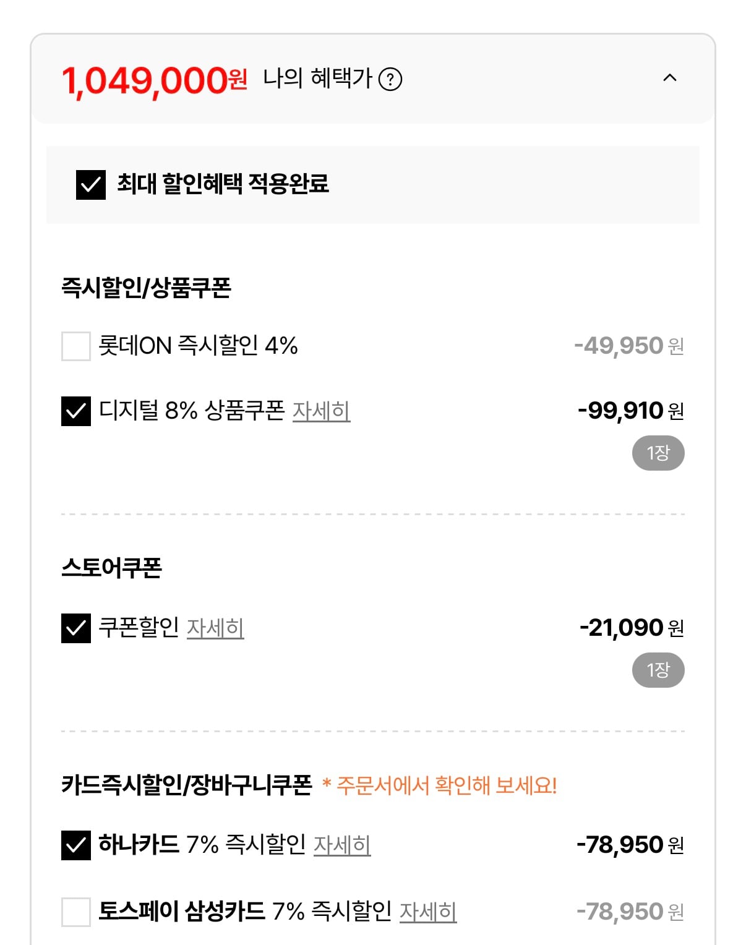This screenshot has width=746, height=945.
Task: Uncheck the 쿠폰할인 store coupon
Action: [x=76, y=628]
